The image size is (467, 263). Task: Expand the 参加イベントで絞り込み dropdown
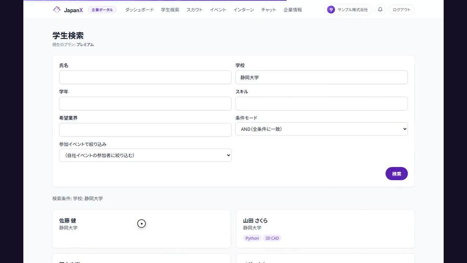[x=145, y=155]
